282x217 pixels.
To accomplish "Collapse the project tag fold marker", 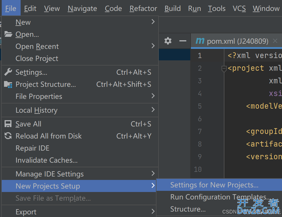I will pos(224,69).
